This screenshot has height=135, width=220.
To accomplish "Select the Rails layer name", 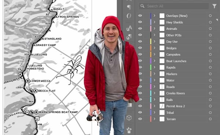I will 169,100.
